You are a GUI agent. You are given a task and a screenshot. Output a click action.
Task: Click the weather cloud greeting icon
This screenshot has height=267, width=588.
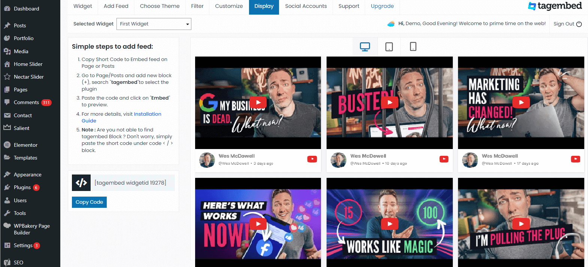[391, 24]
